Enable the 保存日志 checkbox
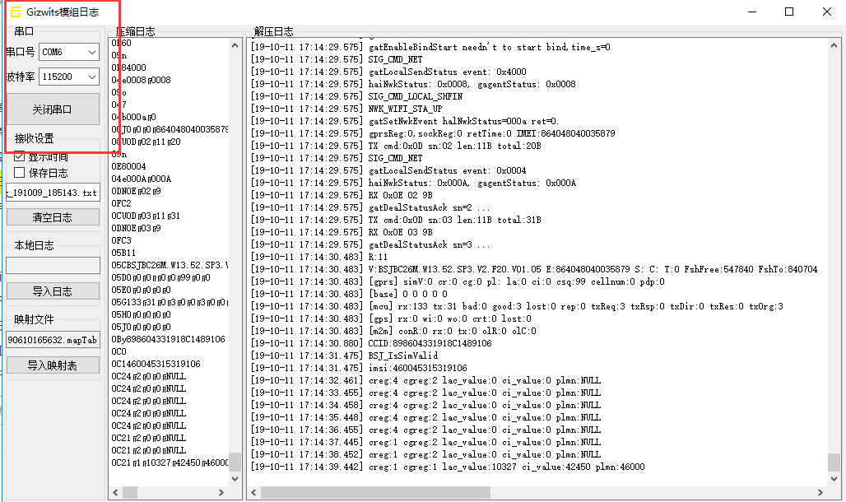The image size is (846, 502). [20, 173]
